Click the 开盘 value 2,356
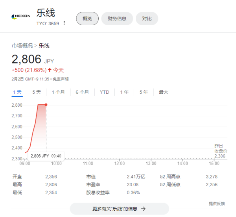Screen dimensions: 236x217 click(x=51, y=176)
